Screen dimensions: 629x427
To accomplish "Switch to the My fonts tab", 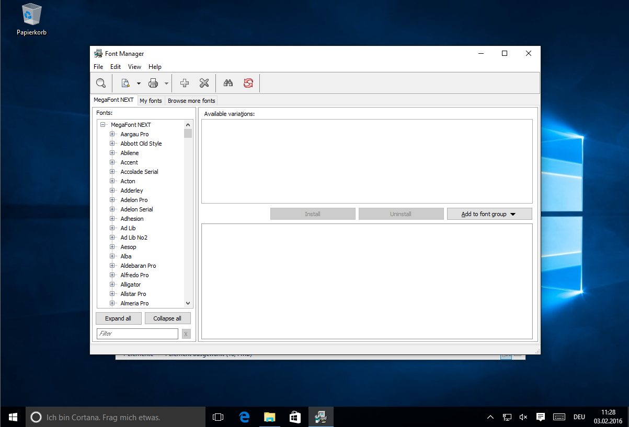I will 151,101.
